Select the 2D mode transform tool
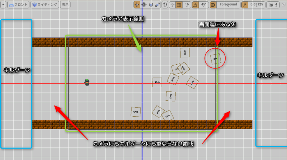Image resolution: width=287 pixels, height=160 pixels. click(144, 4)
